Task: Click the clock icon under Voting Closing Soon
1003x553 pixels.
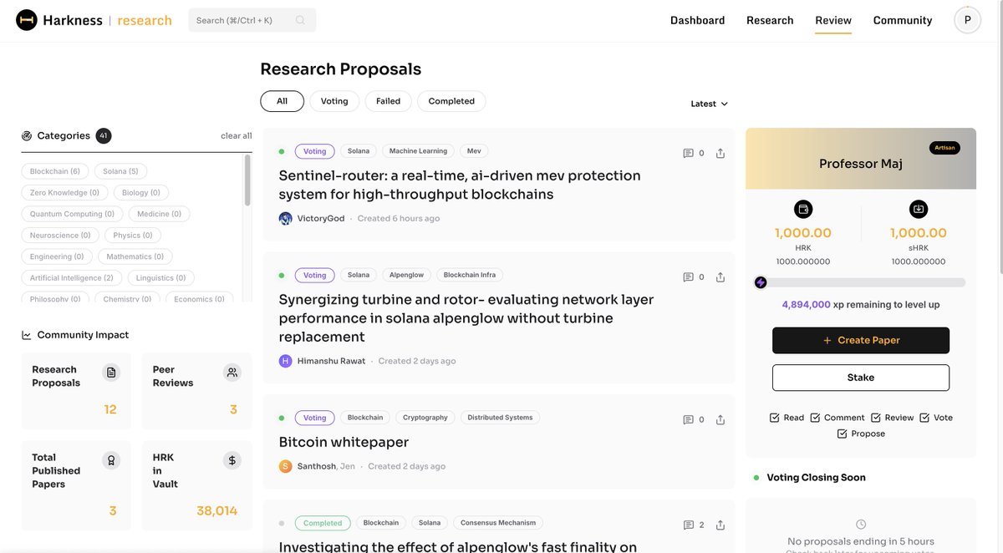Action: tap(861, 524)
